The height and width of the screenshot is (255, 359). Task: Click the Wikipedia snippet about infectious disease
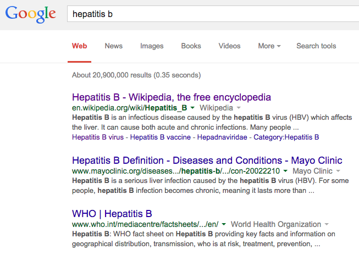point(212,123)
